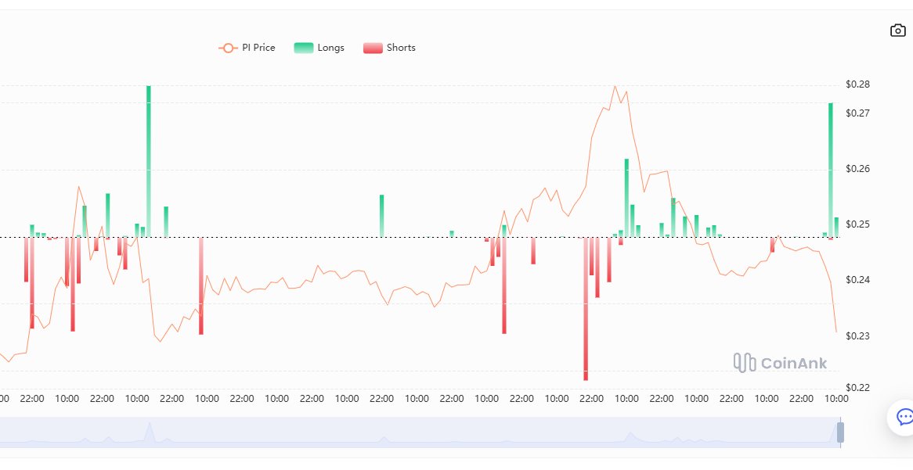Click the final price point at chart's right end

(x=836, y=332)
